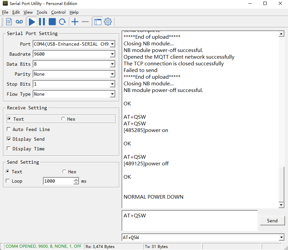Expand the Stop Bits dropdown
This screenshot has height=250, width=288.
click(113, 84)
